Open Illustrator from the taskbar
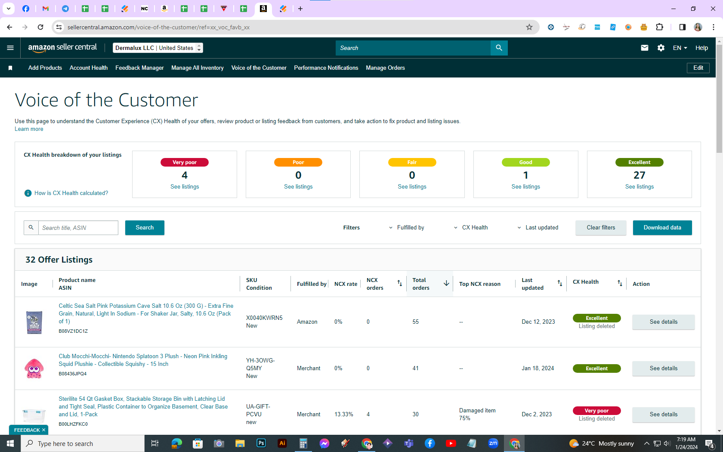The width and height of the screenshot is (723, 452). pyautogui.click(x=282, y=443)
